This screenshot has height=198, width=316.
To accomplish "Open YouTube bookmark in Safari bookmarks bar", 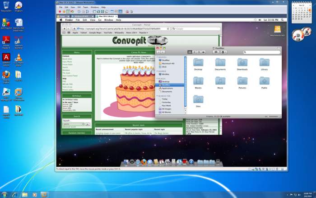I will tap(108, 33).
